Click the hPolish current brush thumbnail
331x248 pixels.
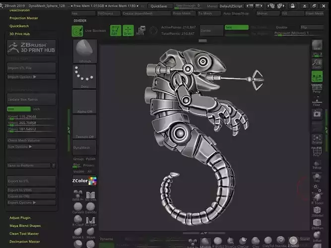click(x=85, y=51)
